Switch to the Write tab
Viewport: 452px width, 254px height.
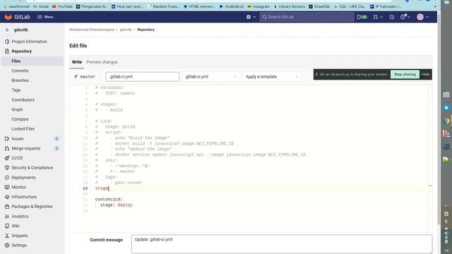click(x=77, y=62)
